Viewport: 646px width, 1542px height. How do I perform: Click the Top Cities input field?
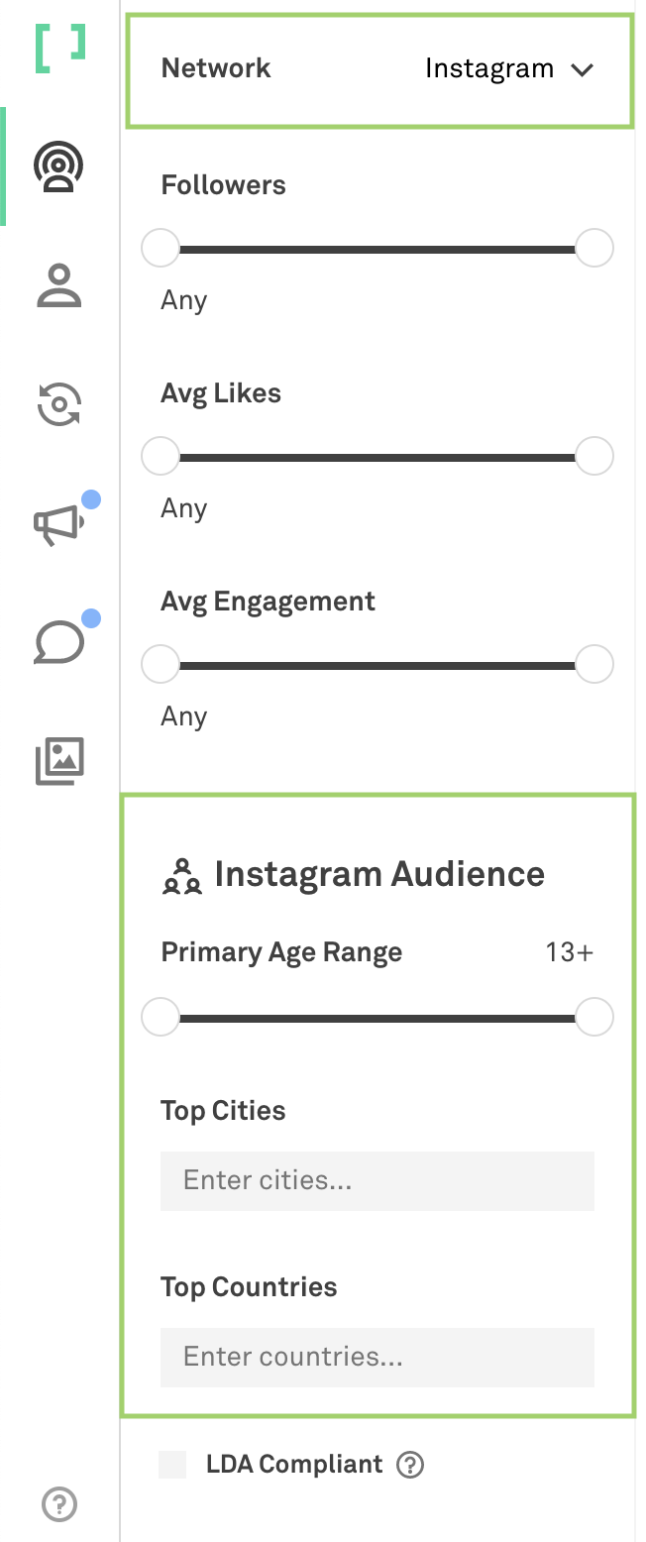[377, 1180]
